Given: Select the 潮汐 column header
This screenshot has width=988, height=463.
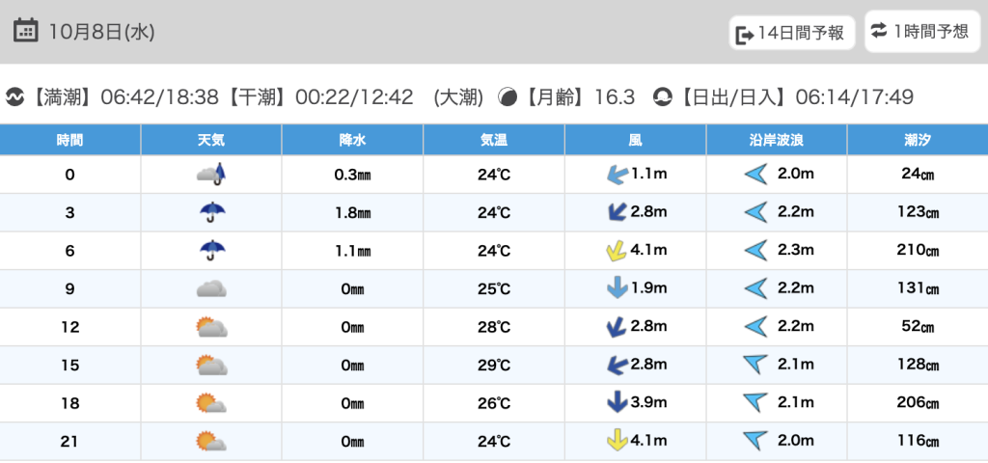Looking at the screenshot, I should pyautogui.click(x=917, y=141).
